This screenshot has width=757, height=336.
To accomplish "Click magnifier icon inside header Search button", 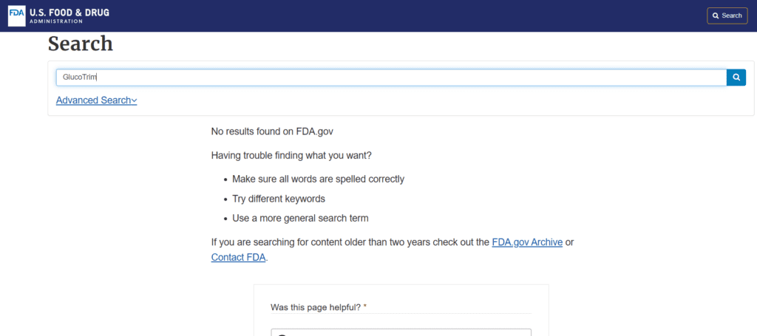I will point(716,16).
